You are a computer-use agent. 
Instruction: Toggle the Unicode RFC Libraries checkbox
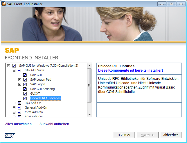[x=25, y=98]
